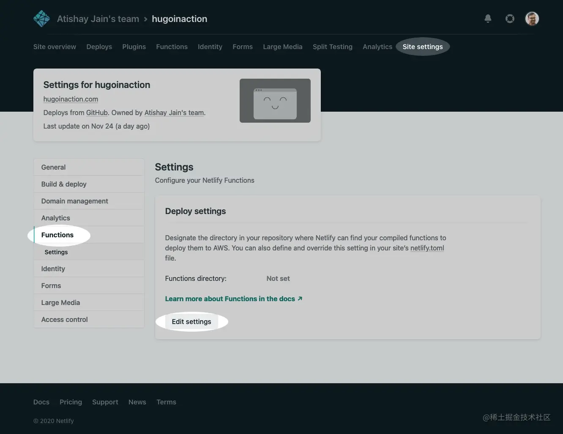Open the notifications bell
Screen dimensions: 563x434
coord(488,19)
